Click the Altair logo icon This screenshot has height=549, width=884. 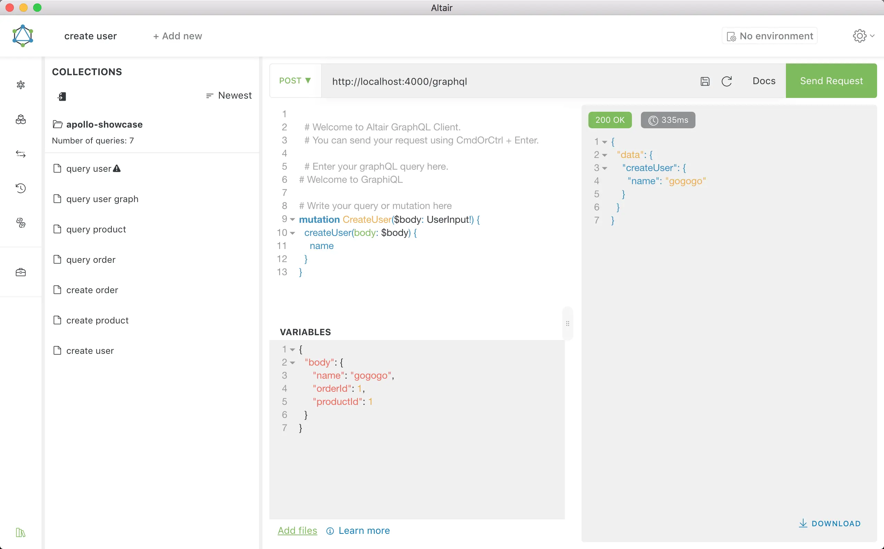(x=23, y=36)
